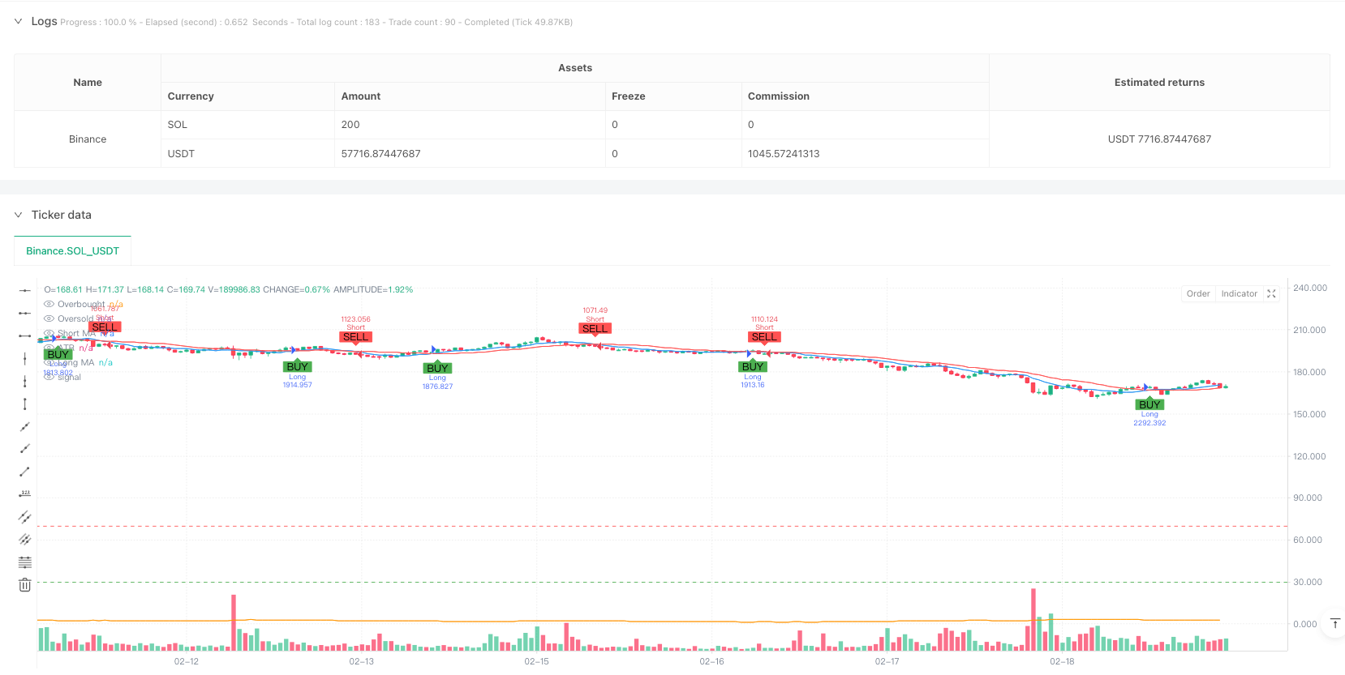Select the price channel line tool
This screenshot has width=1345, height=675.
coord(25,517)
